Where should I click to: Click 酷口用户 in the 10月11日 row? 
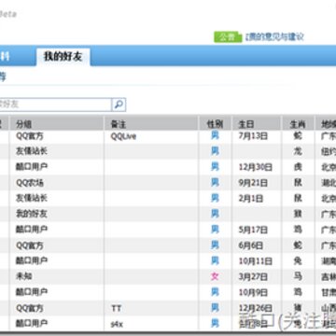click(x=32, y=260)
